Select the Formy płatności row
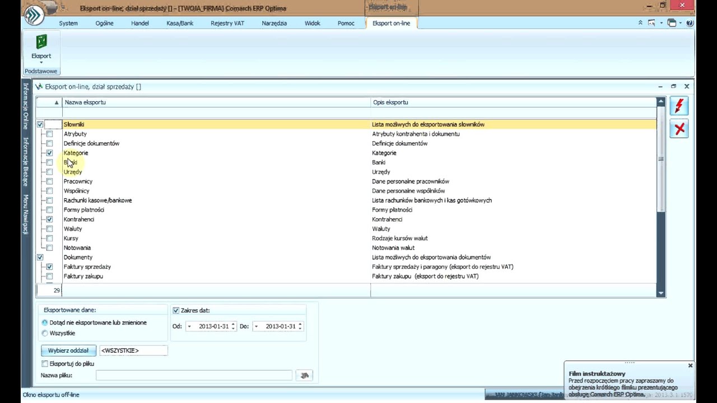Image resolution: width=717 pixels, height=403 pixels. [346, 210]
